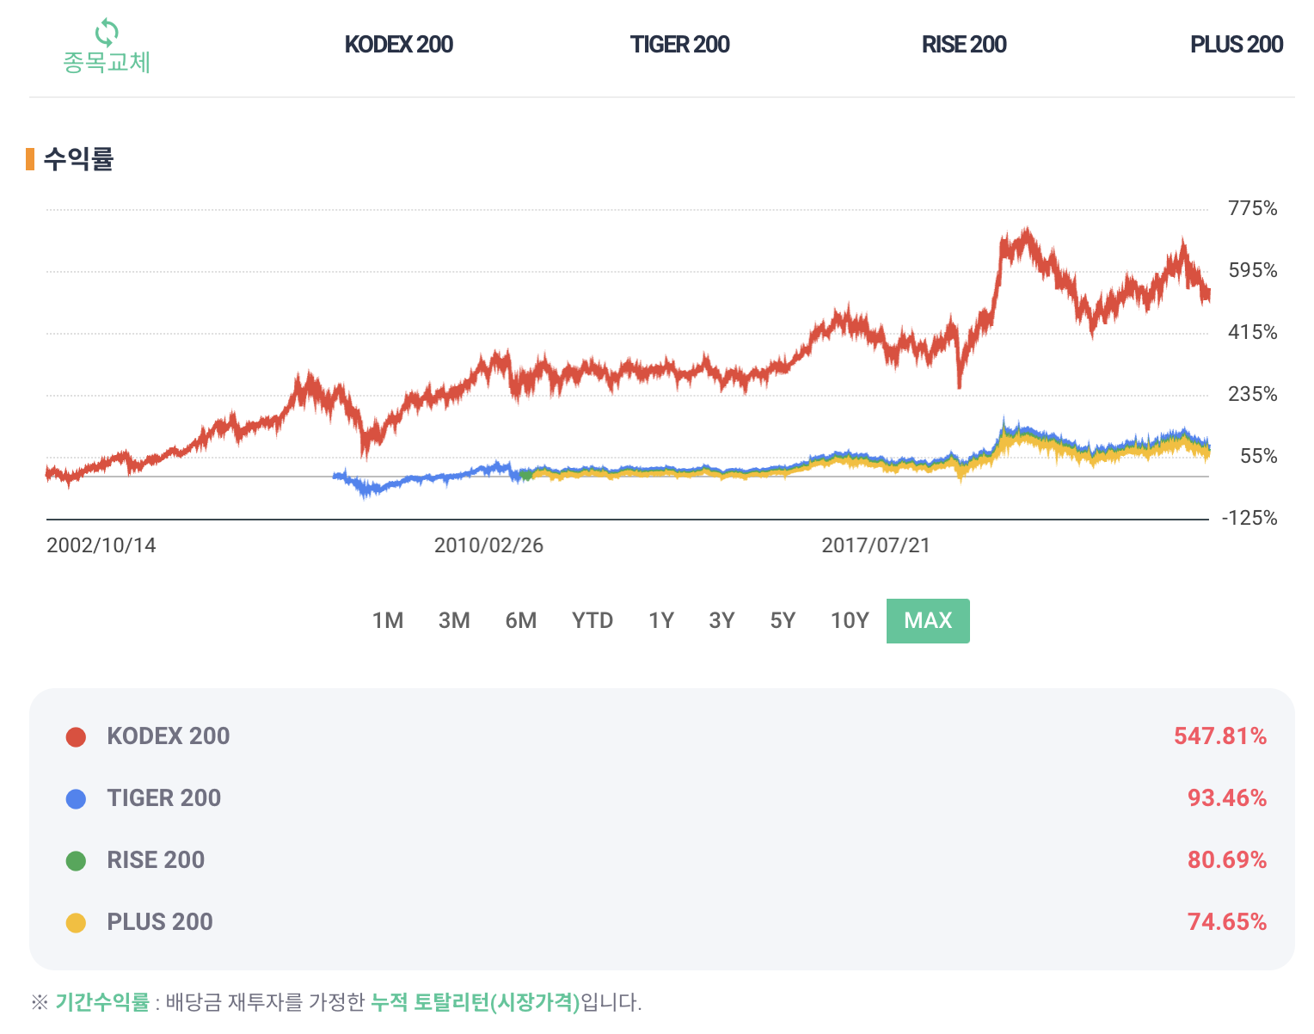Select the MAX period button
The image size is (1314, 1034).
pos(928,621)
